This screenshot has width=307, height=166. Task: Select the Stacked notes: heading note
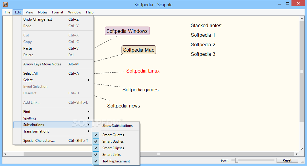pyautogui.click(x=207, y=26)
